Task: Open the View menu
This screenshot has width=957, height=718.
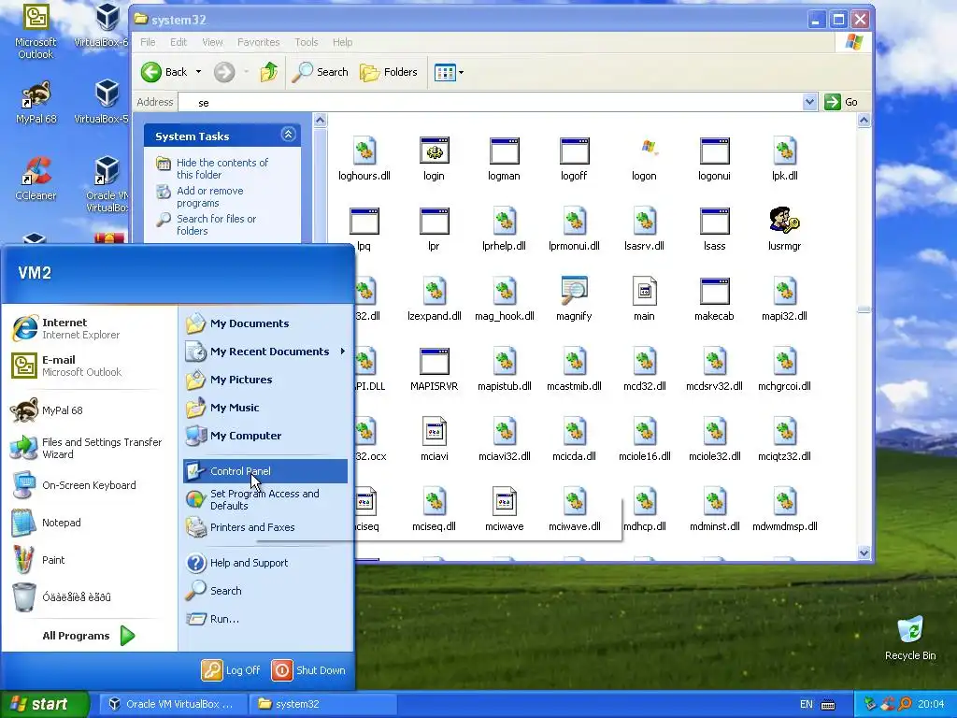Action: (x=212, y=42)
